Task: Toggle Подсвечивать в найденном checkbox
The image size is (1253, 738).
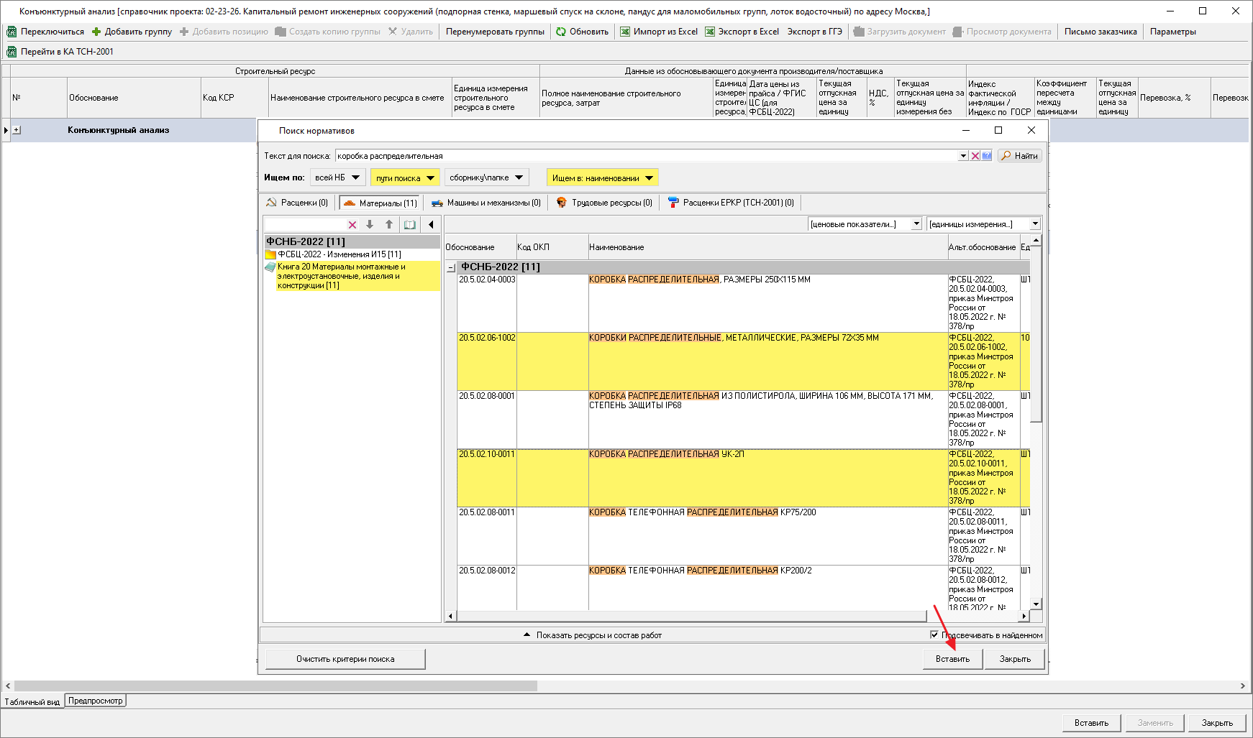Action: tap(934, 635)
